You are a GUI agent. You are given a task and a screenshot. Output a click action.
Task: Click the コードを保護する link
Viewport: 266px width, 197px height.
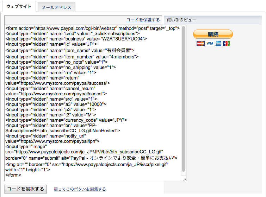pyautogui.click(x=143, y=20)
